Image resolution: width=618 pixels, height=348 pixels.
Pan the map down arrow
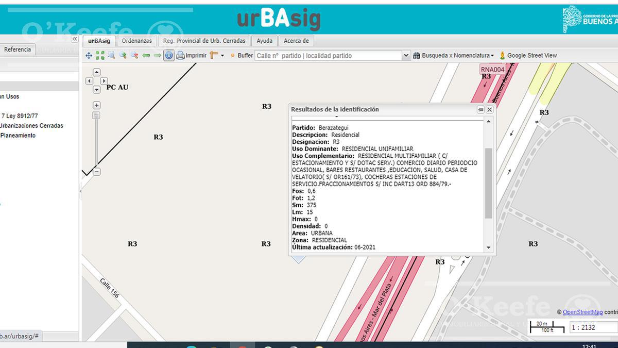[96, 90]
